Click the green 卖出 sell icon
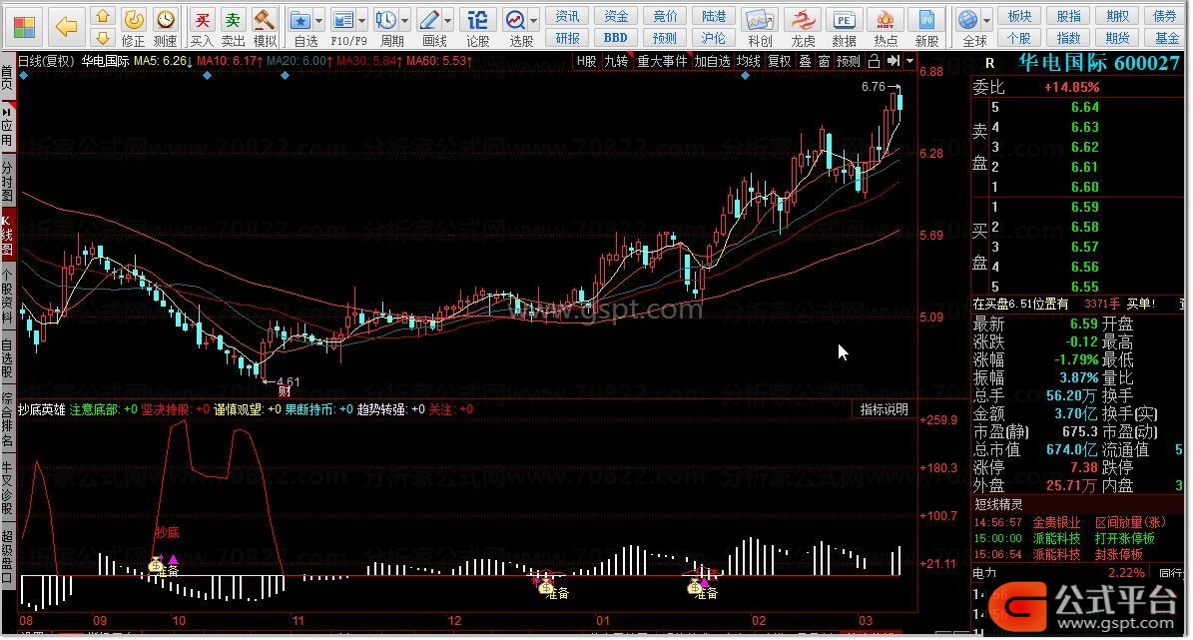Viewport: 1193px width, 640px height. point(233,27)
